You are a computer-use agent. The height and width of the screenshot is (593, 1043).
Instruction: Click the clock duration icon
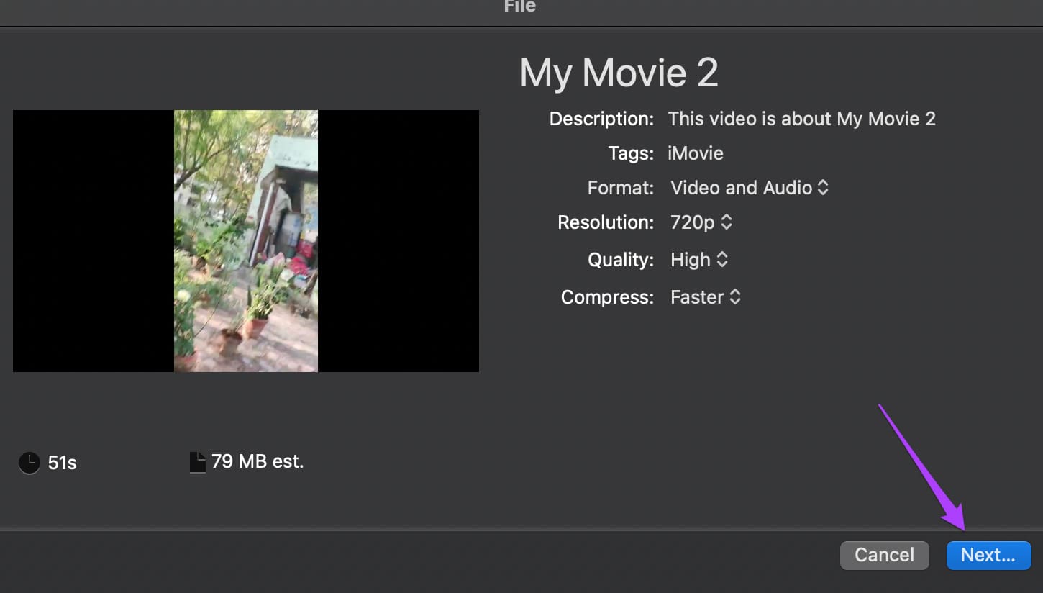tap(29, 463)
